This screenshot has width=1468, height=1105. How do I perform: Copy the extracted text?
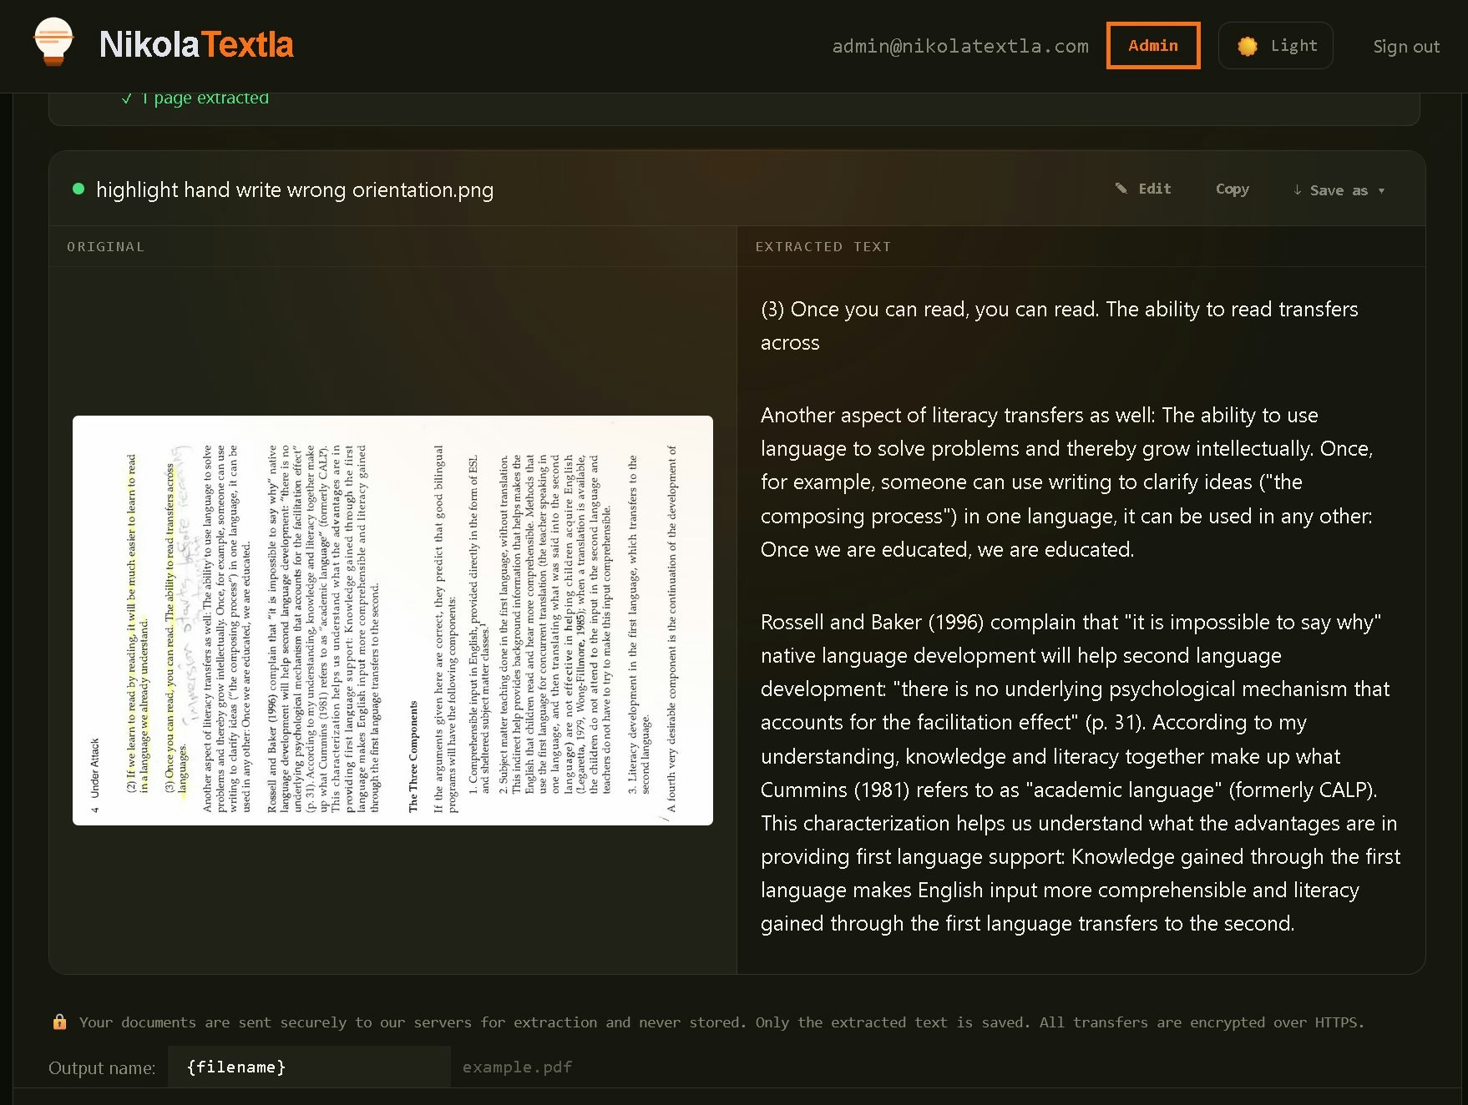click(1232, 189)
